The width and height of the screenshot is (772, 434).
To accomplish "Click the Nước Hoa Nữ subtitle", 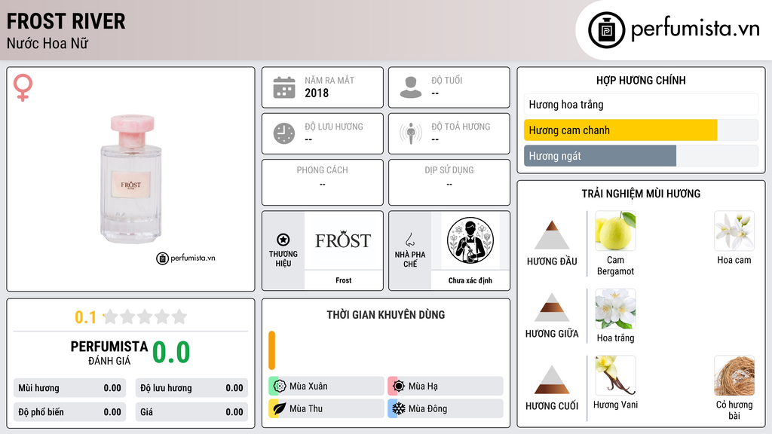I will pos(47,43).
